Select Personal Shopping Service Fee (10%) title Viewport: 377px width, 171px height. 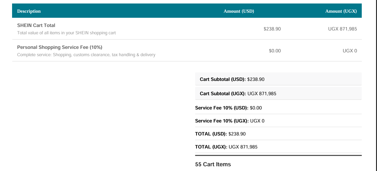[x=60, y=47]
